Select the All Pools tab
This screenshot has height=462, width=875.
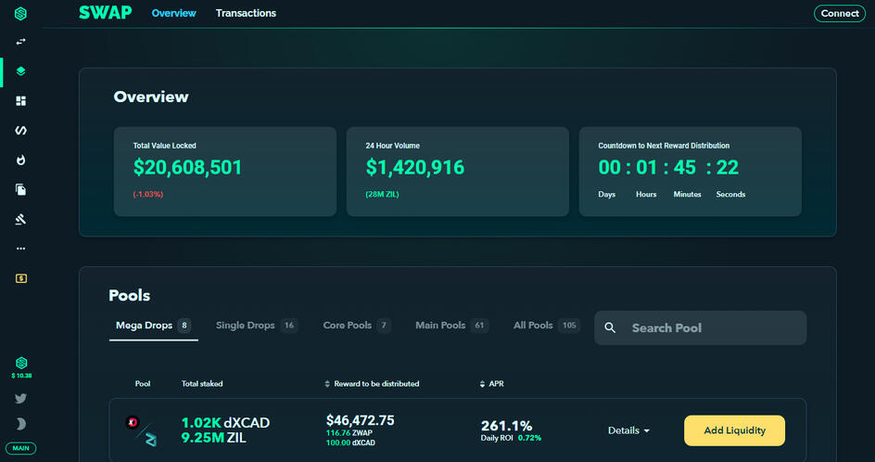[x=546, y=325]
